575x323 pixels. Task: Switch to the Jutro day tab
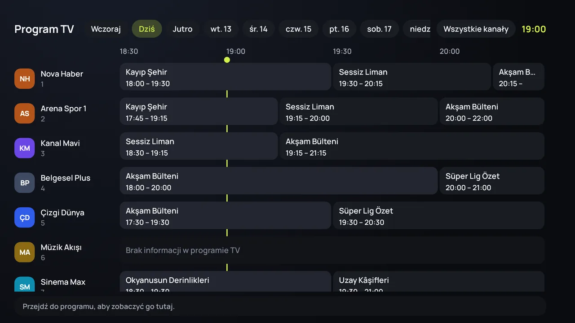coord(182,29)
